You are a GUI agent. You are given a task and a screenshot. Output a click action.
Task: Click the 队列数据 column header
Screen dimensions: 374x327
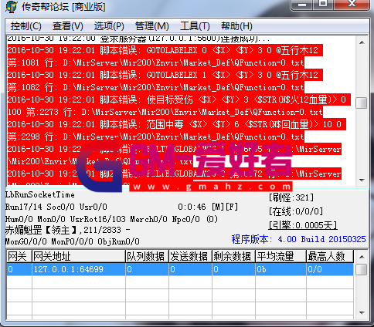(x=147, y=256)
